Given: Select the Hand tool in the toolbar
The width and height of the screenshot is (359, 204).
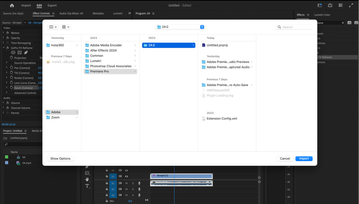Looking at the screenshot, I should click(x=87, y=180).
